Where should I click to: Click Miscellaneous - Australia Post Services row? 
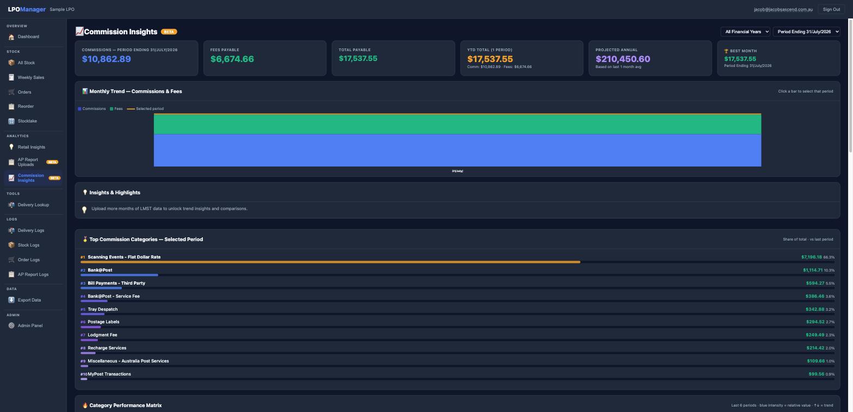tap(458, 363)
